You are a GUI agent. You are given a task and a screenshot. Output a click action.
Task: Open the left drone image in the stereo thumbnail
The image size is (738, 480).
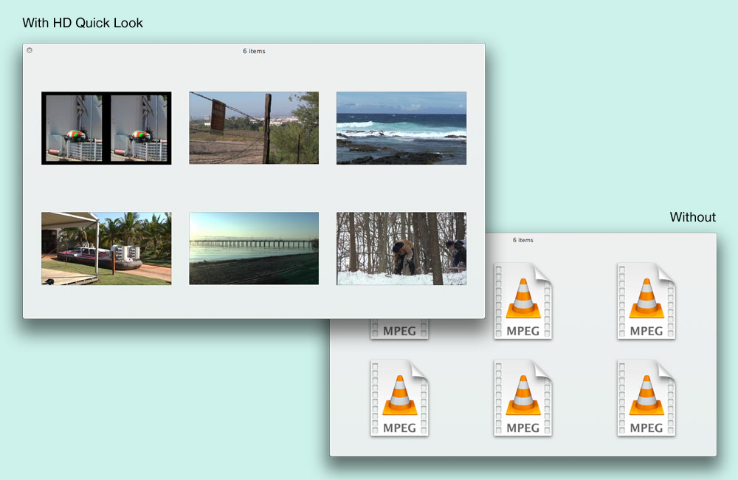[x=75, y=128]
